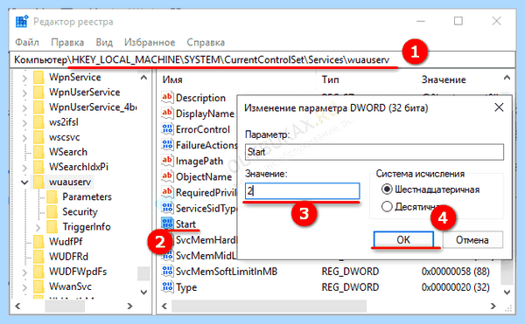Select the Type DWORD value icon

(x=167, y=287)
